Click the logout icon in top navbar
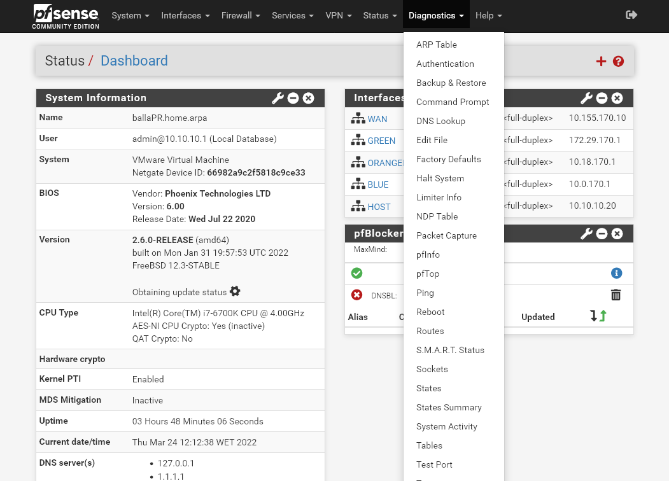669x481 pixels. point(631,15)
